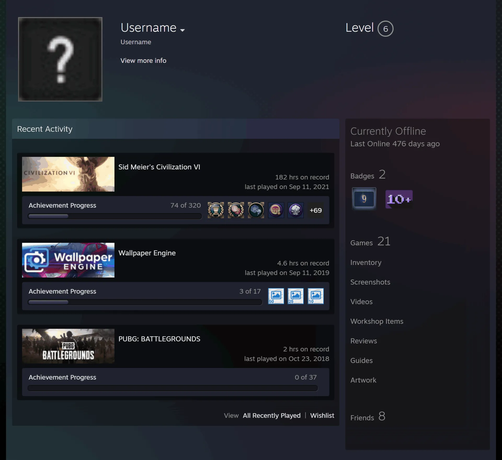
Task: Open the Wallpaper Engine game banner
Action: pyautogui.click(x=68, y=260)
